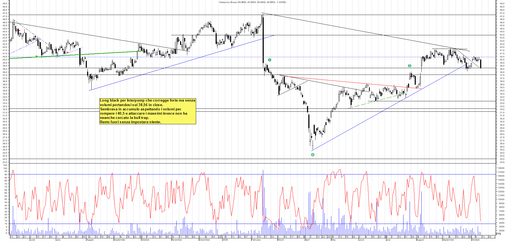Click the Interpump Group chart title
This screenshot has width=505, height=241.
pos(252,2)
